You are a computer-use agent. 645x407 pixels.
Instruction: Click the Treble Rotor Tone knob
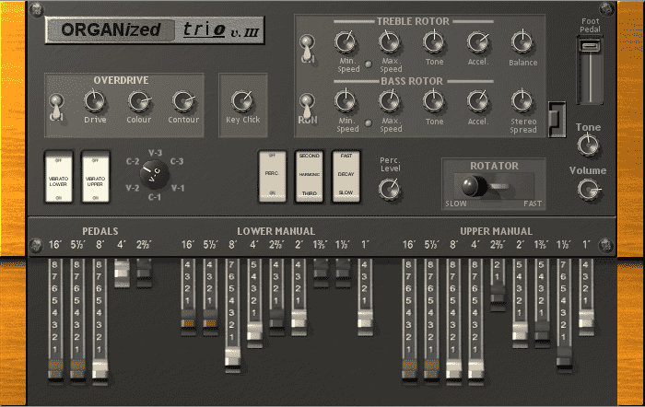pyautogui.click(x=434, y=42)
